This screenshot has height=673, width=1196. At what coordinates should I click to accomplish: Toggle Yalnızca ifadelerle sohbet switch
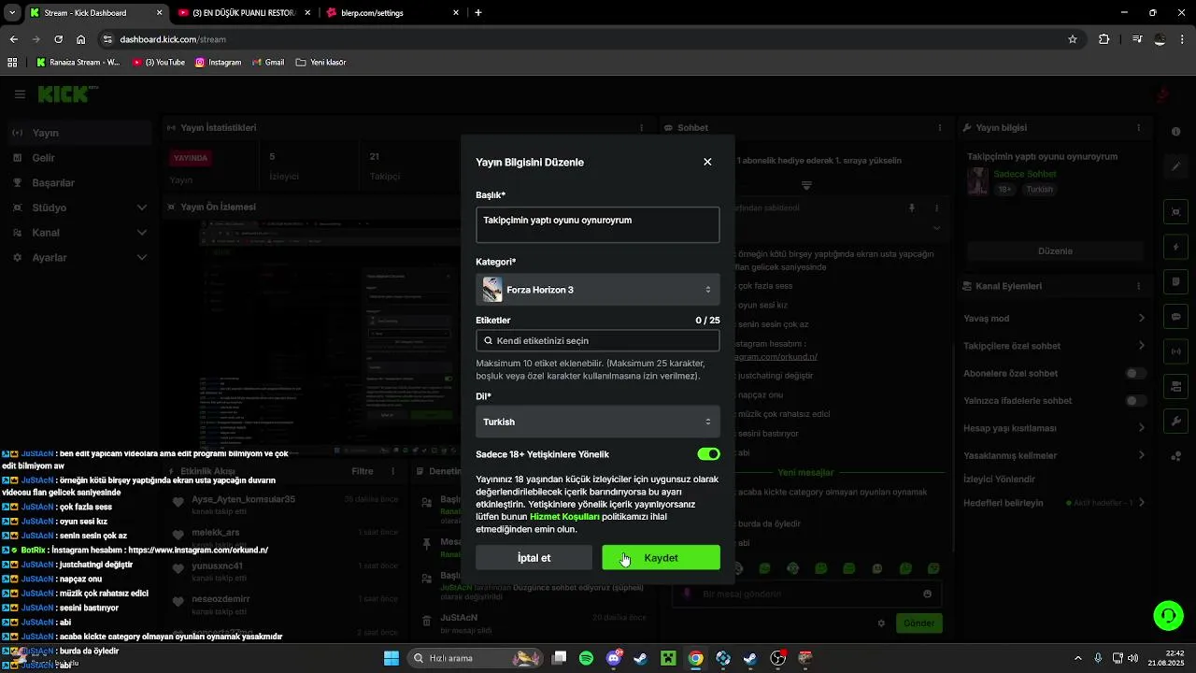(x=1135, y=401)
